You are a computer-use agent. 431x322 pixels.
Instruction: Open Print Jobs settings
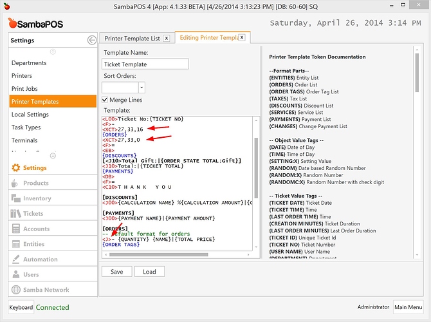pyautogui.click(x=53, y=89)
